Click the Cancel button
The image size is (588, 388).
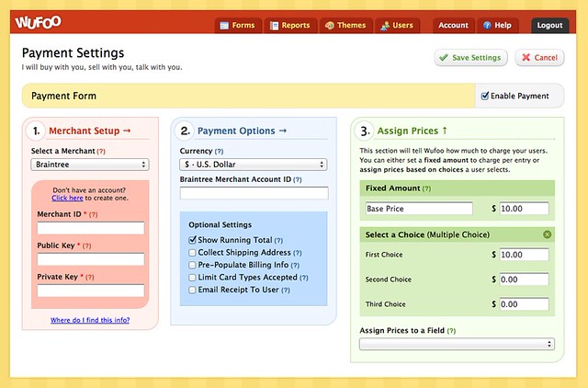click(539, 58)
